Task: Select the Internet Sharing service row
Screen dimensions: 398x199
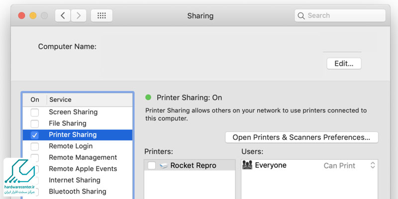Action: pyautogui.click(x=78, y=180)
